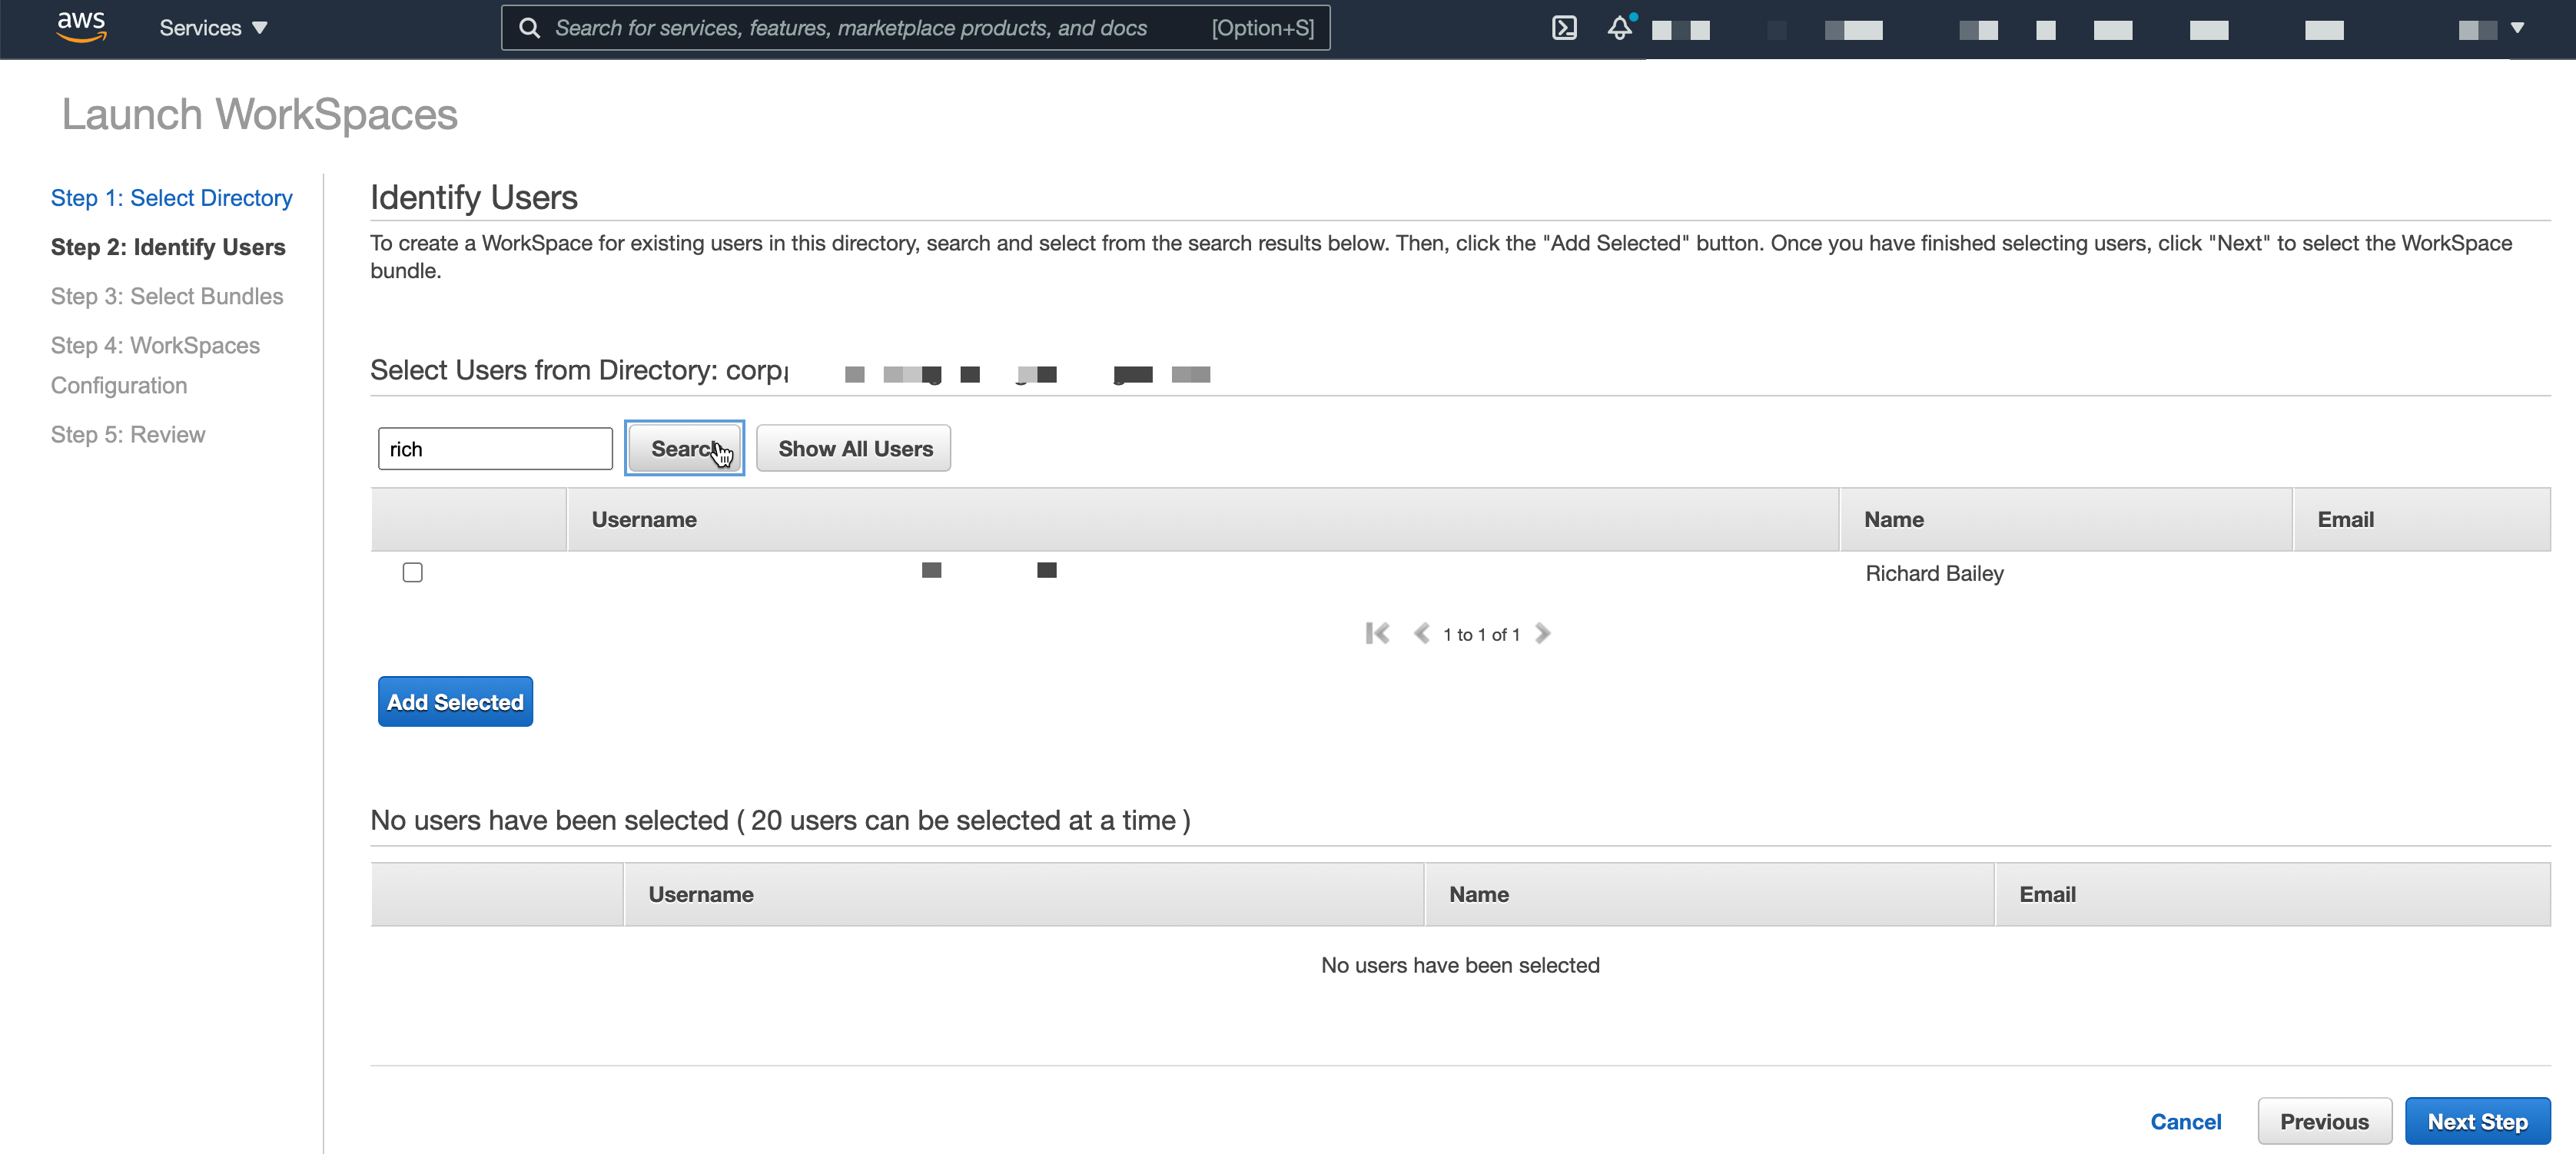Open the notifications bell icon

pyautogui.click(x=1620, y=28)
